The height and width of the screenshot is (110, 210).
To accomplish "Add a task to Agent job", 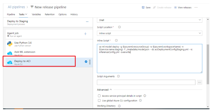I will (x=85, y=34).
